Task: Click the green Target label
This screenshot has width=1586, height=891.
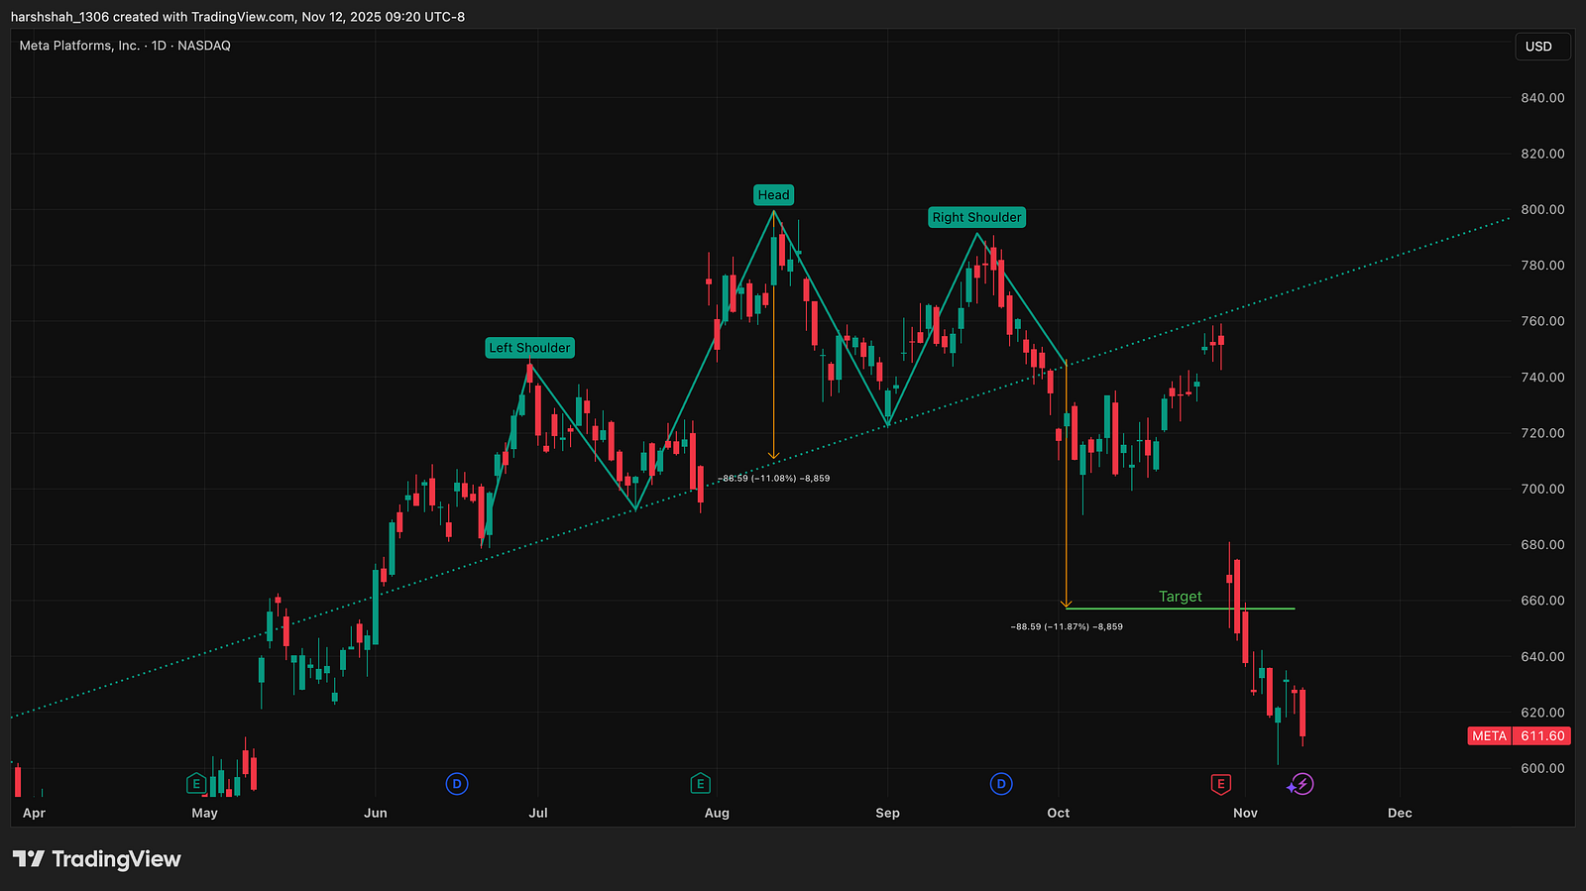Action: pos(1181,597)
